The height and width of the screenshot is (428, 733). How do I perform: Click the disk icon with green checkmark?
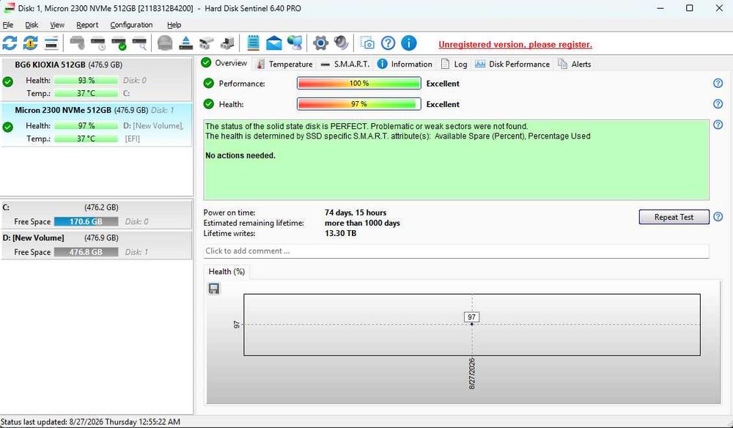[x=119, y=43]
